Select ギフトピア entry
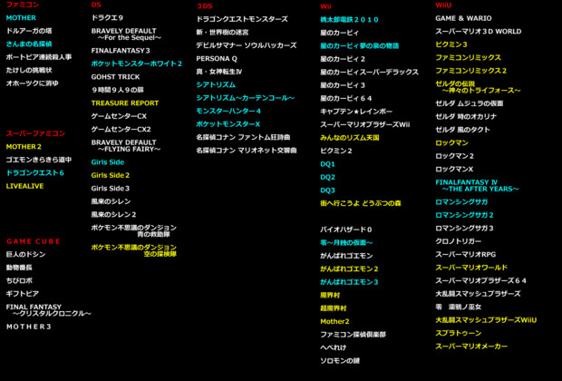Image resolution: width=562 pixels, height=381 pixels. [x=23, y=294]
